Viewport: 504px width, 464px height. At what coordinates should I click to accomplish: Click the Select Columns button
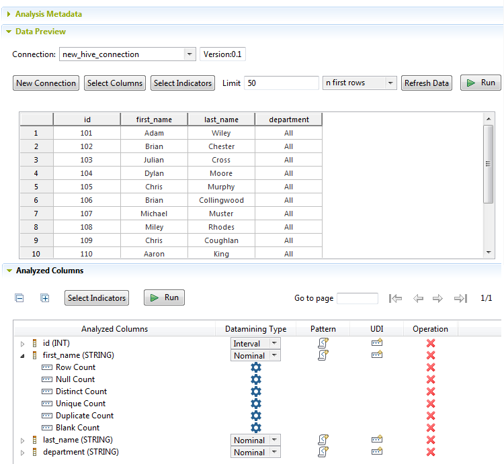pyautogui.click(x=115, y=83)
